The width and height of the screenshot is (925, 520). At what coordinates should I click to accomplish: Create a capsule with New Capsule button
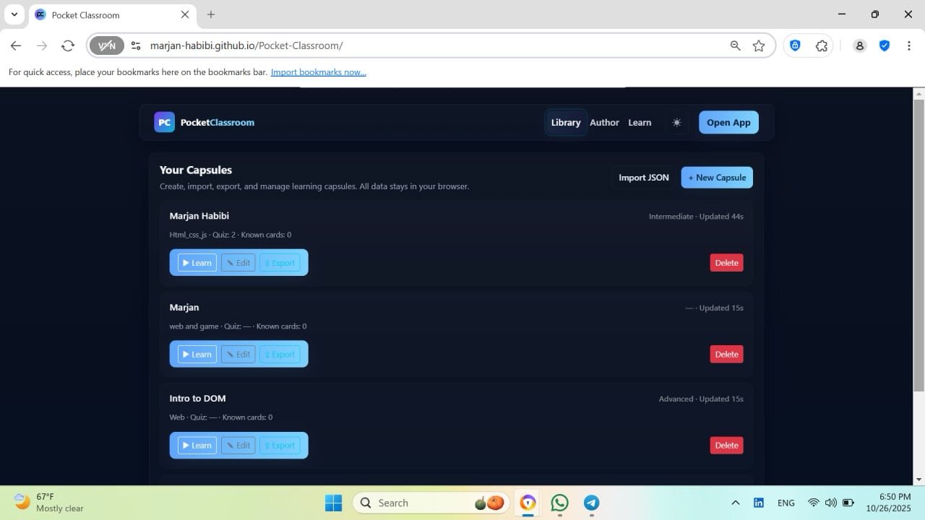pyautogui.click(x=717, y=178)
